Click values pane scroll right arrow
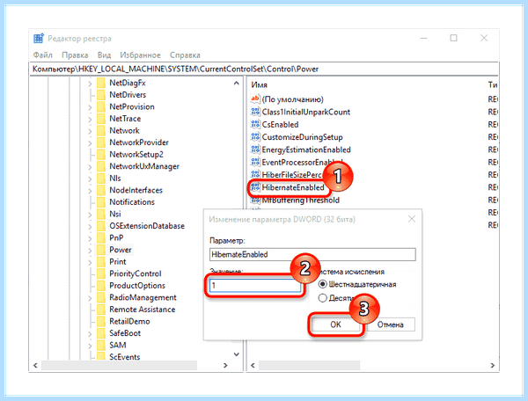The height and width of the screenshot is (401, 528). pos(492,365)
